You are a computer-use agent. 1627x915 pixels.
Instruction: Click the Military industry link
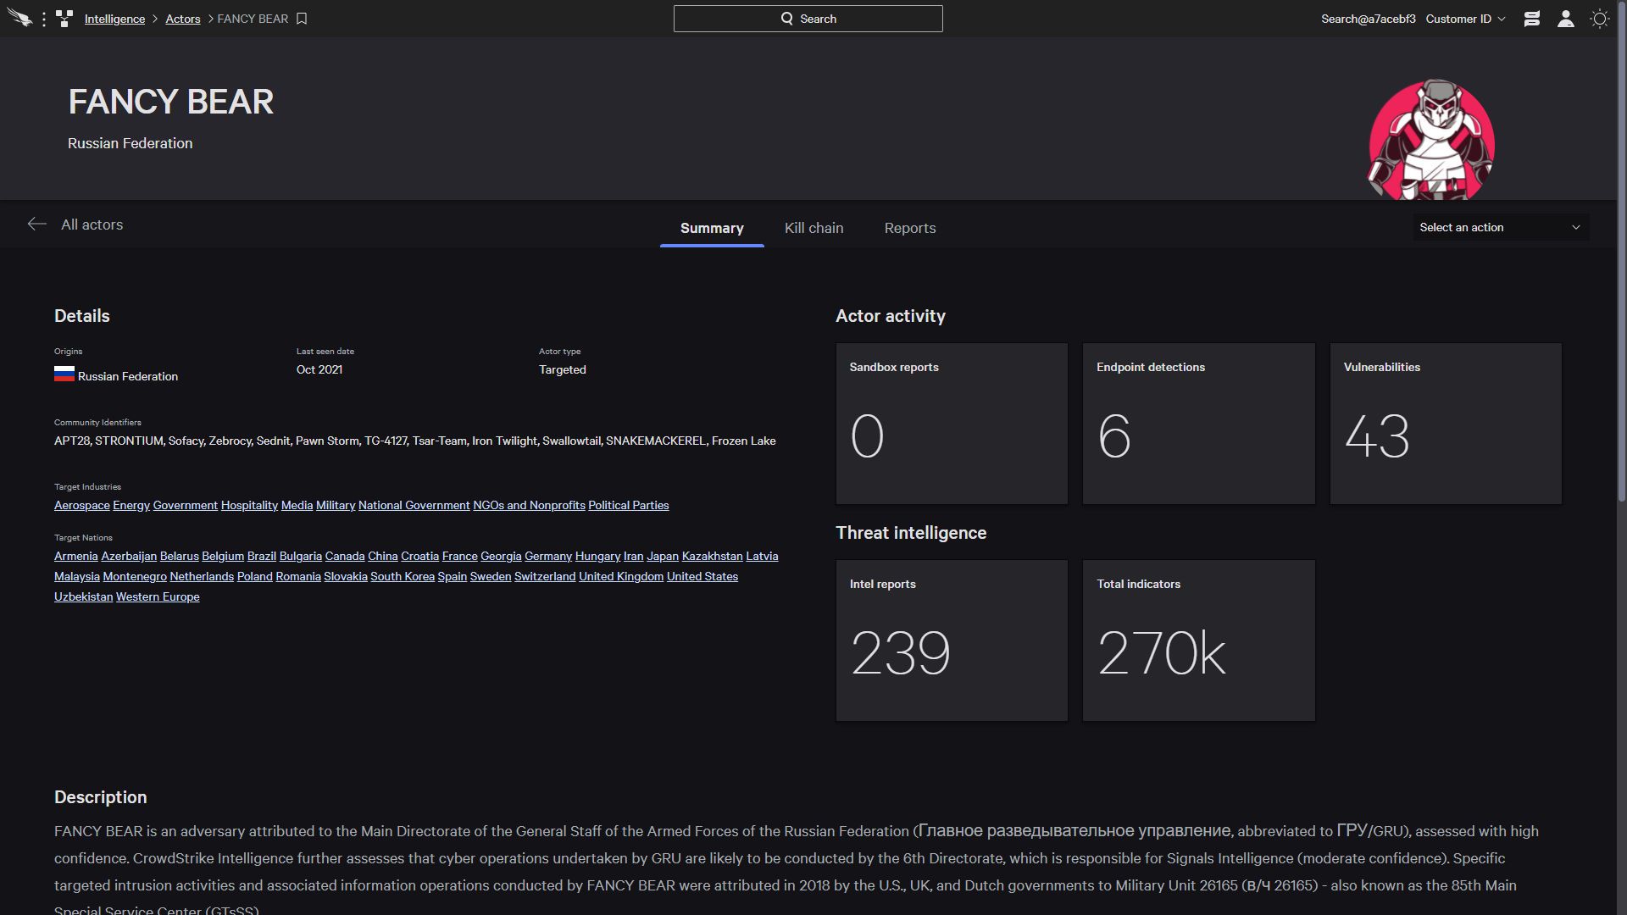click(x=336, y=505)
